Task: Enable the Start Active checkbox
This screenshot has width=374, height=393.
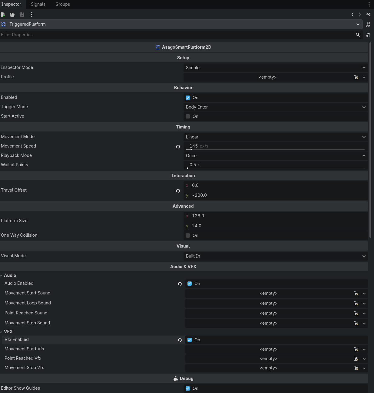Action: click(188, 116)
